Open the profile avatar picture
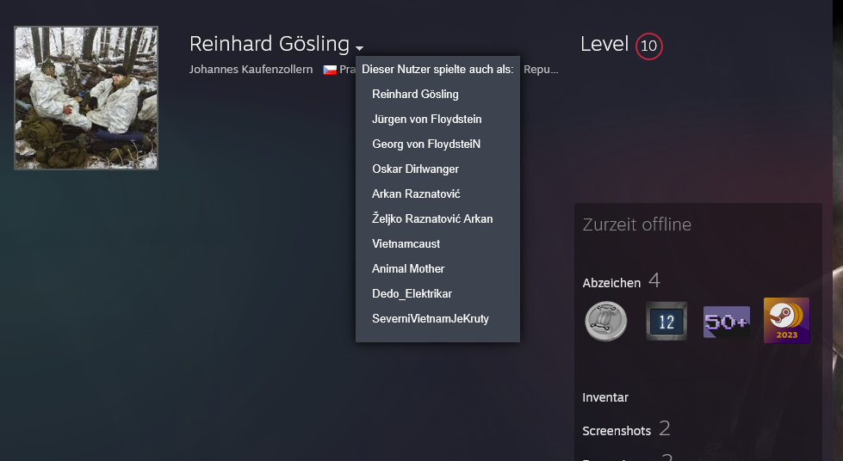This screenshot has width=843, height=461. [x=86, y=98]
